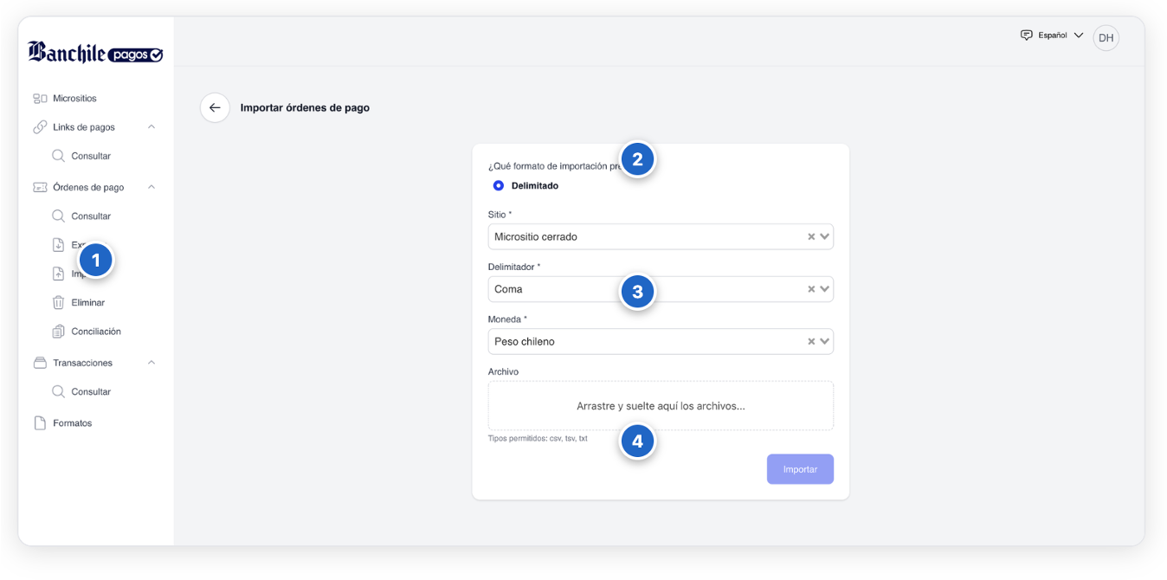Expand the Moneda dropdown arrow
Image resolution: width=1167 pixels, height=580 pixels.
825,341
